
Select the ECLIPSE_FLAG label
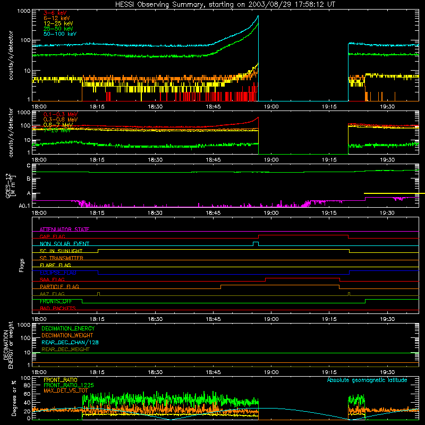coord(58,273)
